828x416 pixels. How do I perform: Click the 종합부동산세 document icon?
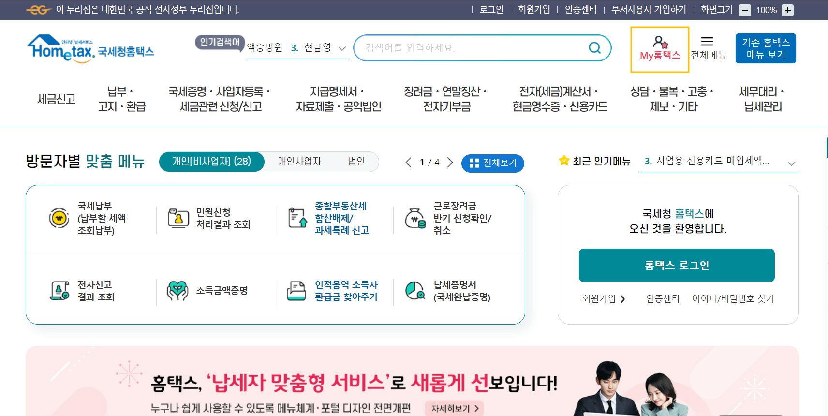297,218
